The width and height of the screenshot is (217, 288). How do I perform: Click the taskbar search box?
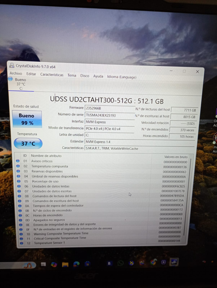18,265
